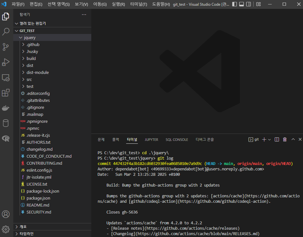Open the Docker view
Viewport: 303px width, 237px height.
point(6,108)
